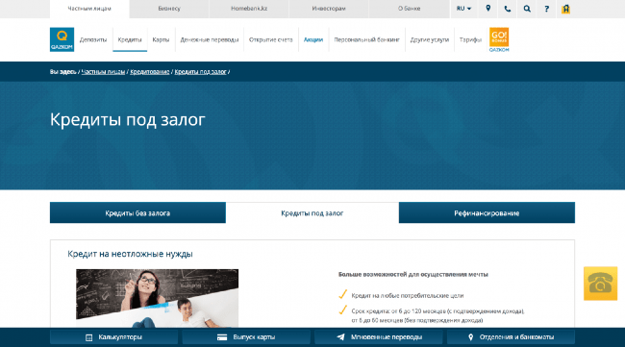The height and width of the screenshot is (347, 625).
Task: Expand the RU language dropdown
Action: pyautogui.click(x=463, y=9)
